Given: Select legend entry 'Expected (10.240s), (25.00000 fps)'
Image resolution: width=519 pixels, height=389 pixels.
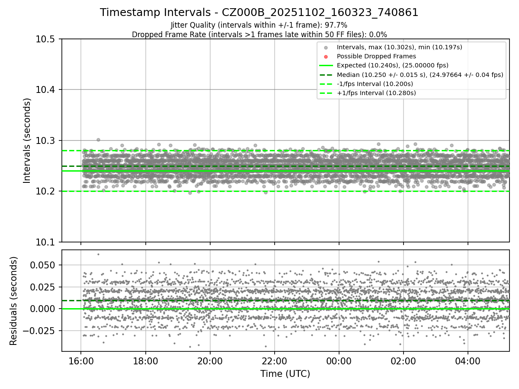Looking at the screenshot, I should point(393,65).
